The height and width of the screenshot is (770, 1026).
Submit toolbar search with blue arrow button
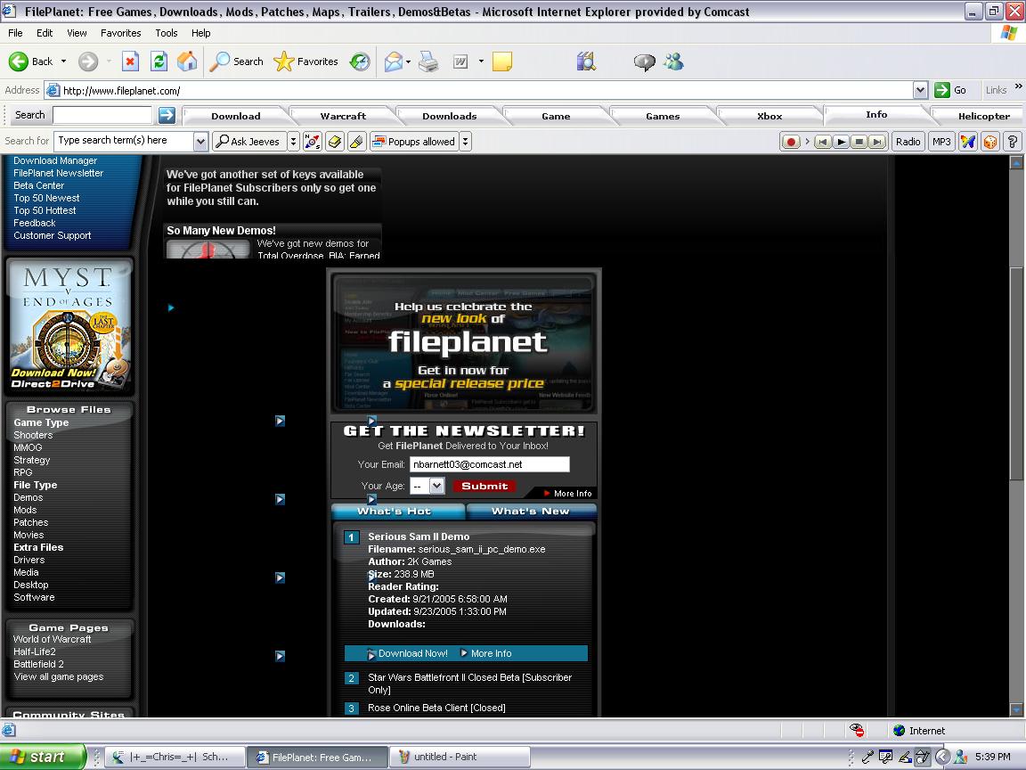(167, 115)
